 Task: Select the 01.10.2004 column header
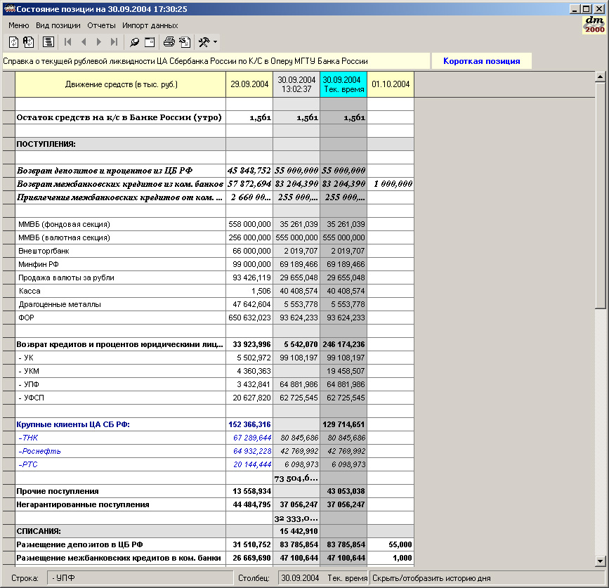point(391,84)
